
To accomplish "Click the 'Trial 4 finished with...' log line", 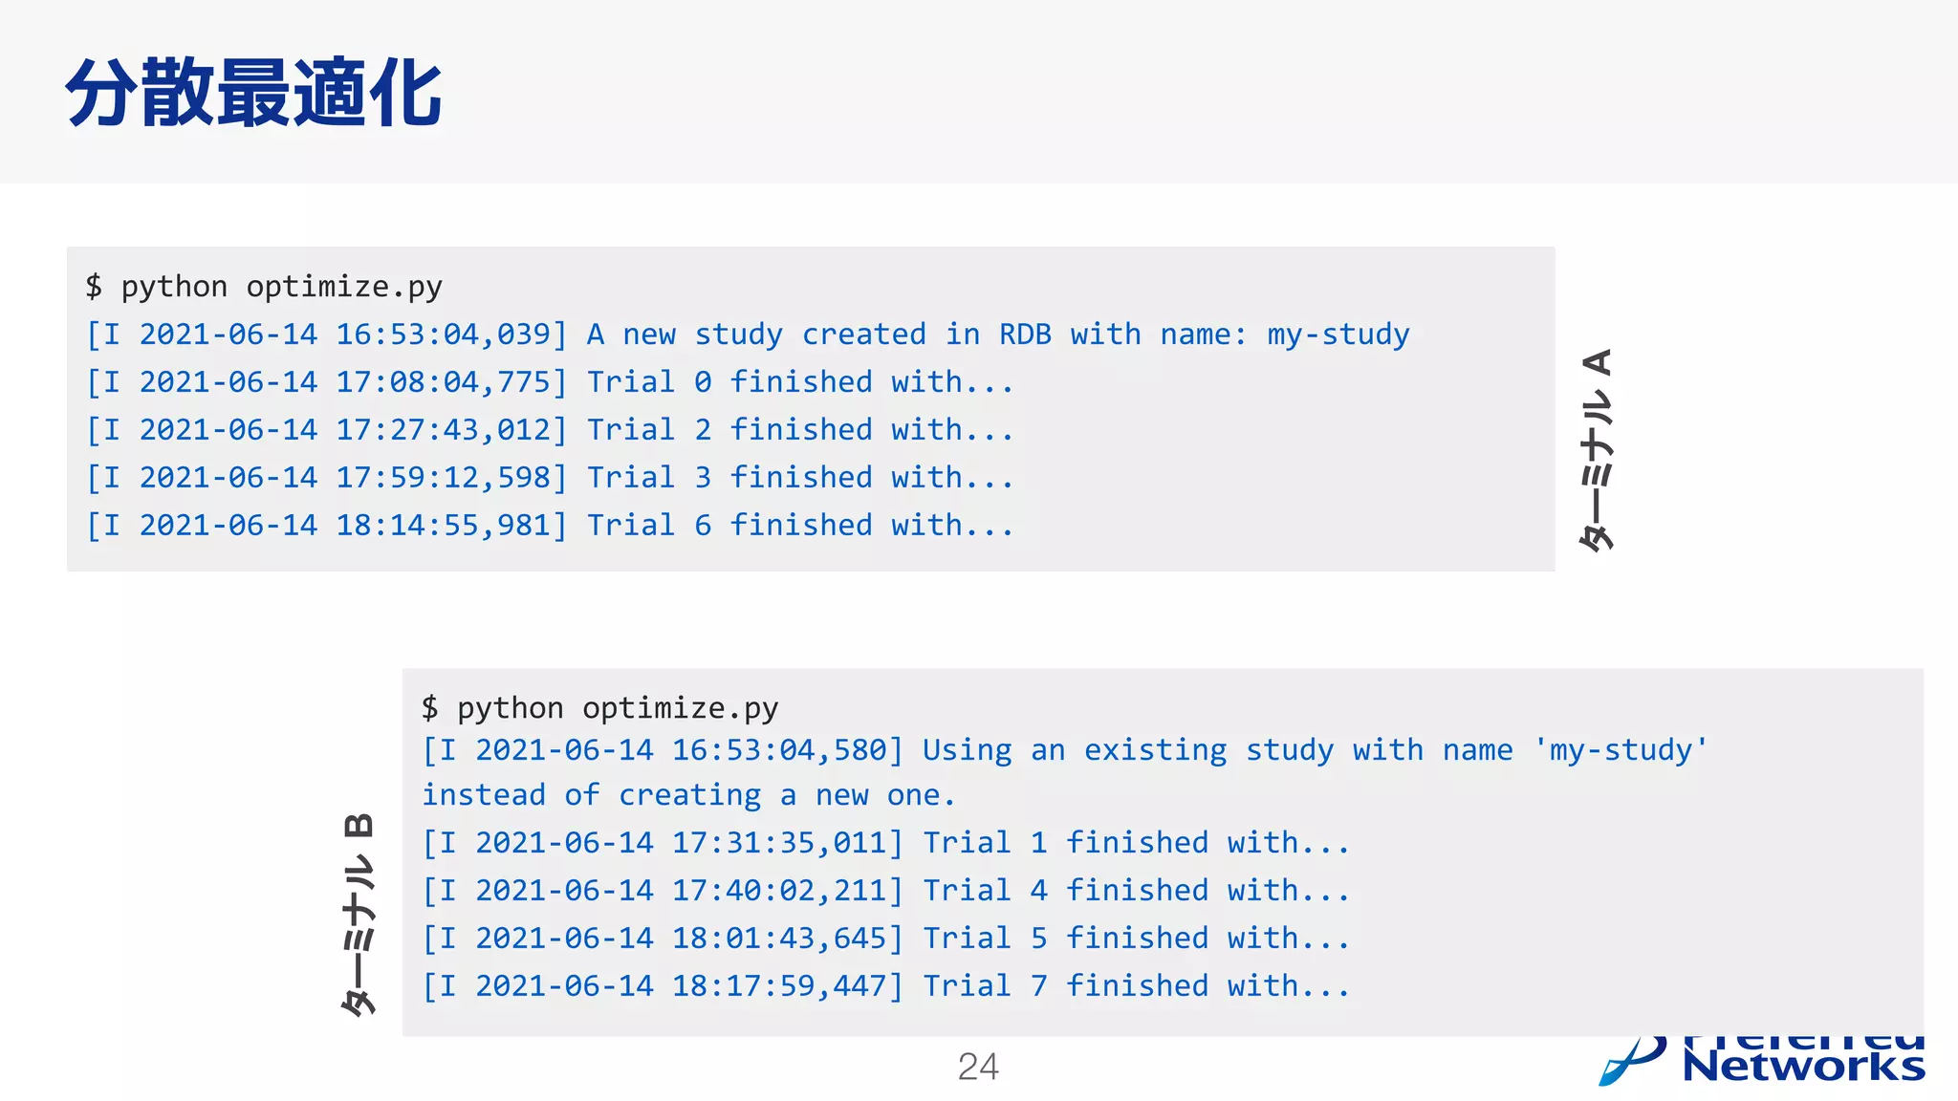I will tap(886, 891).
